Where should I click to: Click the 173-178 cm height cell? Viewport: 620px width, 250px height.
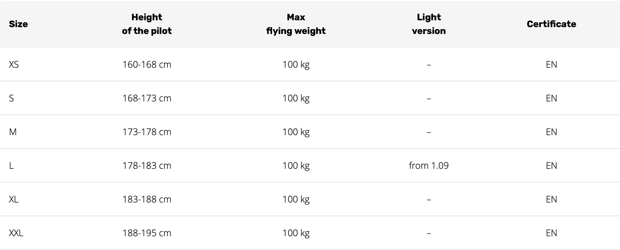click(x=147, y=132)
